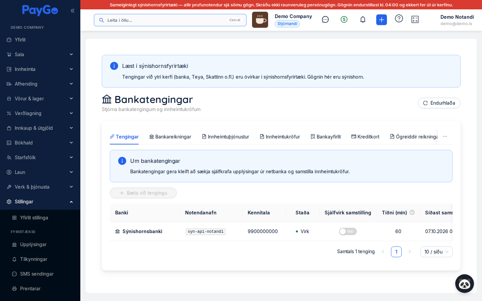The image size is (482, 301).
Task: Click the Stjórnandi role badge
Action: point(287,24)
